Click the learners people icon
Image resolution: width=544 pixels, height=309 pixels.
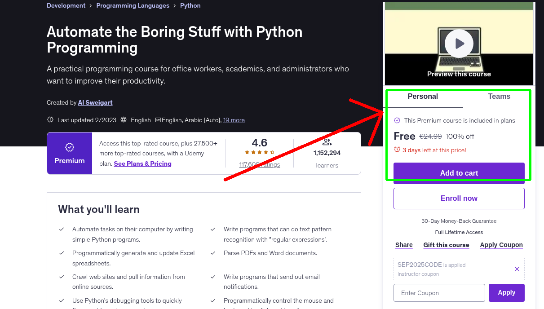(327, 142)
